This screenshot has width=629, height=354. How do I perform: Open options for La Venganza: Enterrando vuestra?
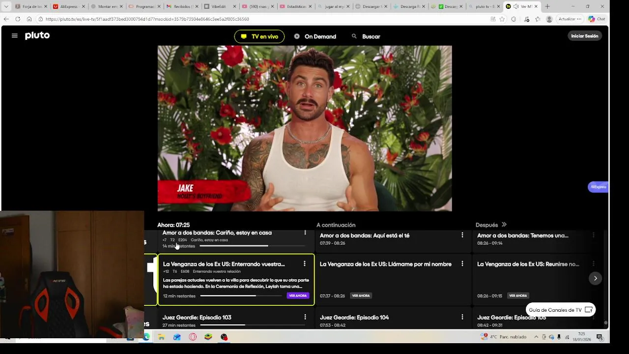[x=305, y=264]
